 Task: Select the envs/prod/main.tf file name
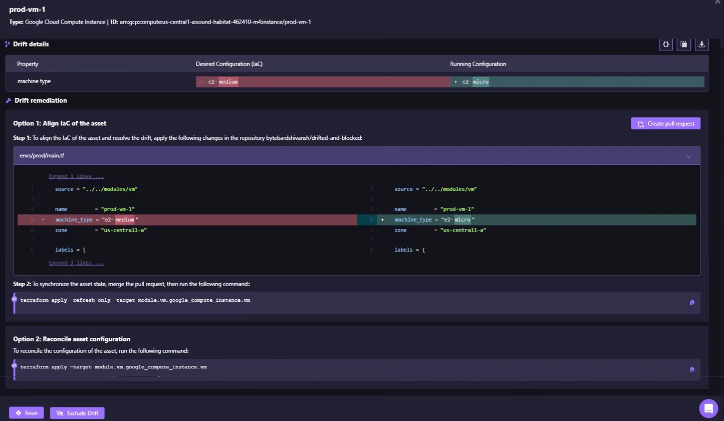click(x=42, y=156)
